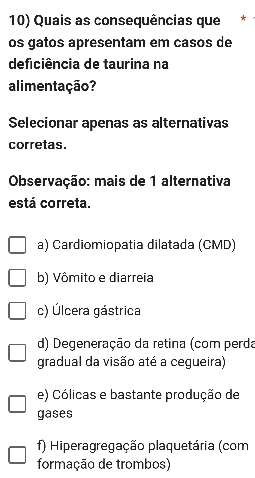Check the Cardiomiopatia dilatada (CMD) checkbox

click(x=17, y=245)
